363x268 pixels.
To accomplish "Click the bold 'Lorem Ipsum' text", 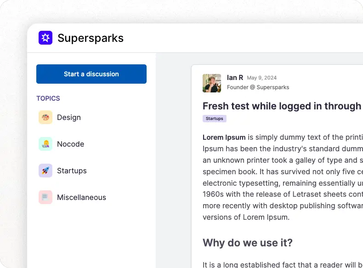I will [x=224, y=137].
